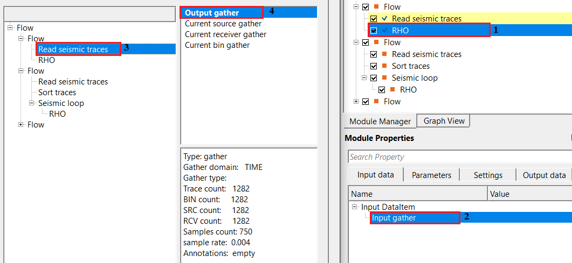Click the orange icon beside Seismic loop
Screen dimensions: 572x263
(x=385, y=78)
